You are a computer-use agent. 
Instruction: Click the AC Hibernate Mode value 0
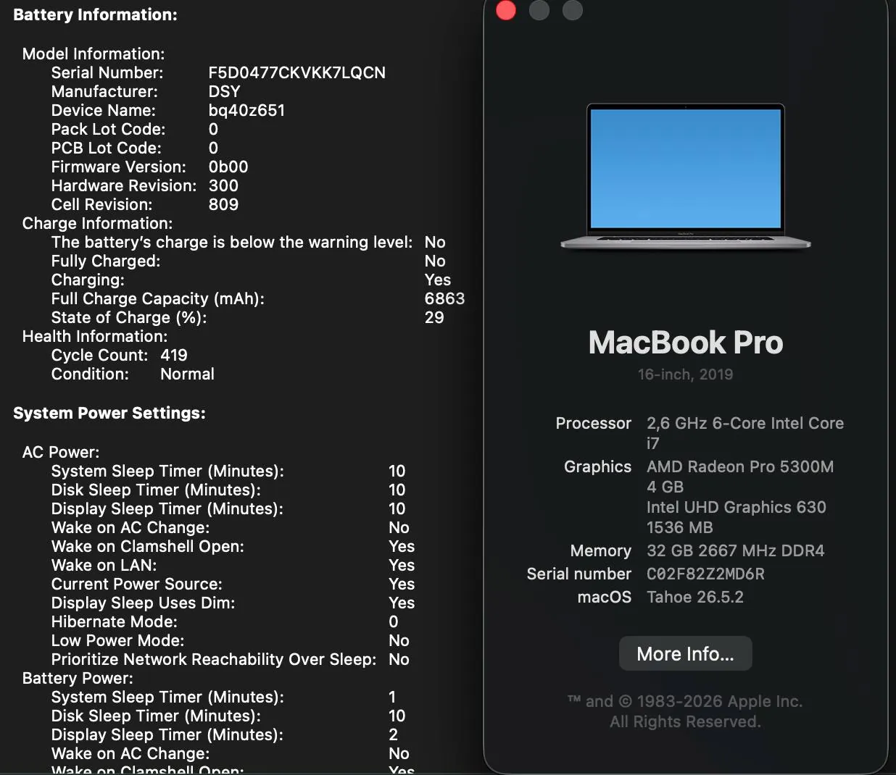(x=394, y=621)
